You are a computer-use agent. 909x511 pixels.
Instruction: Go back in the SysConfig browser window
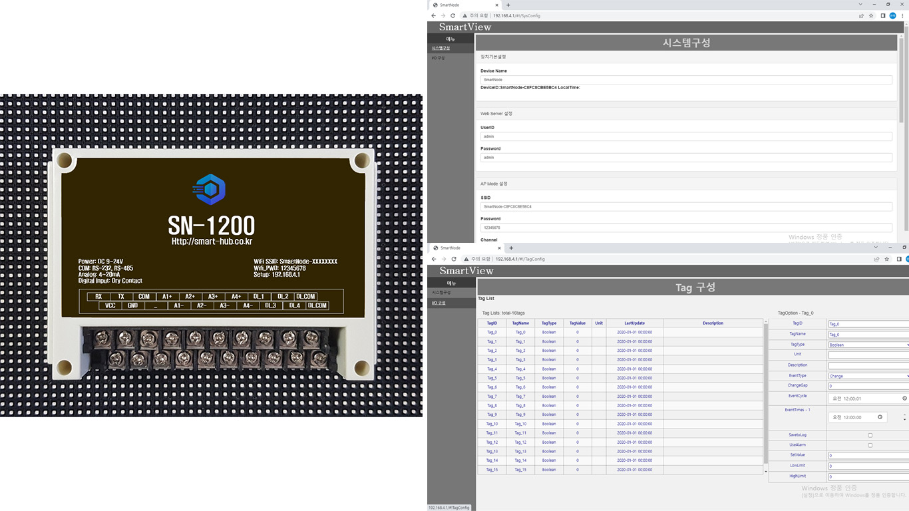pyautogui.click(x=434, y=15)
